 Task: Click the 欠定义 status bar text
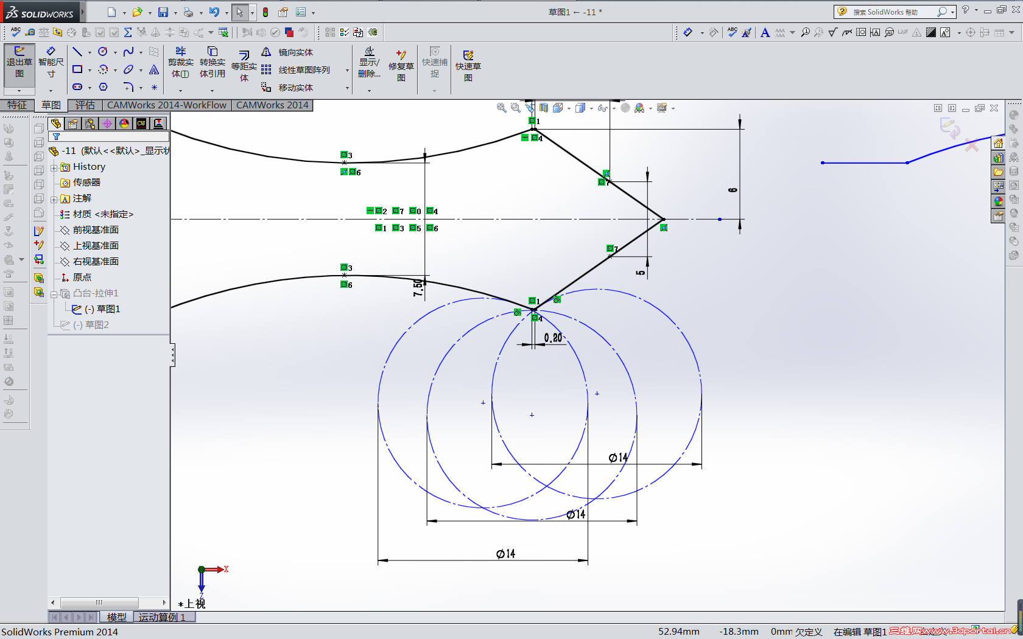tap(809, 632)
